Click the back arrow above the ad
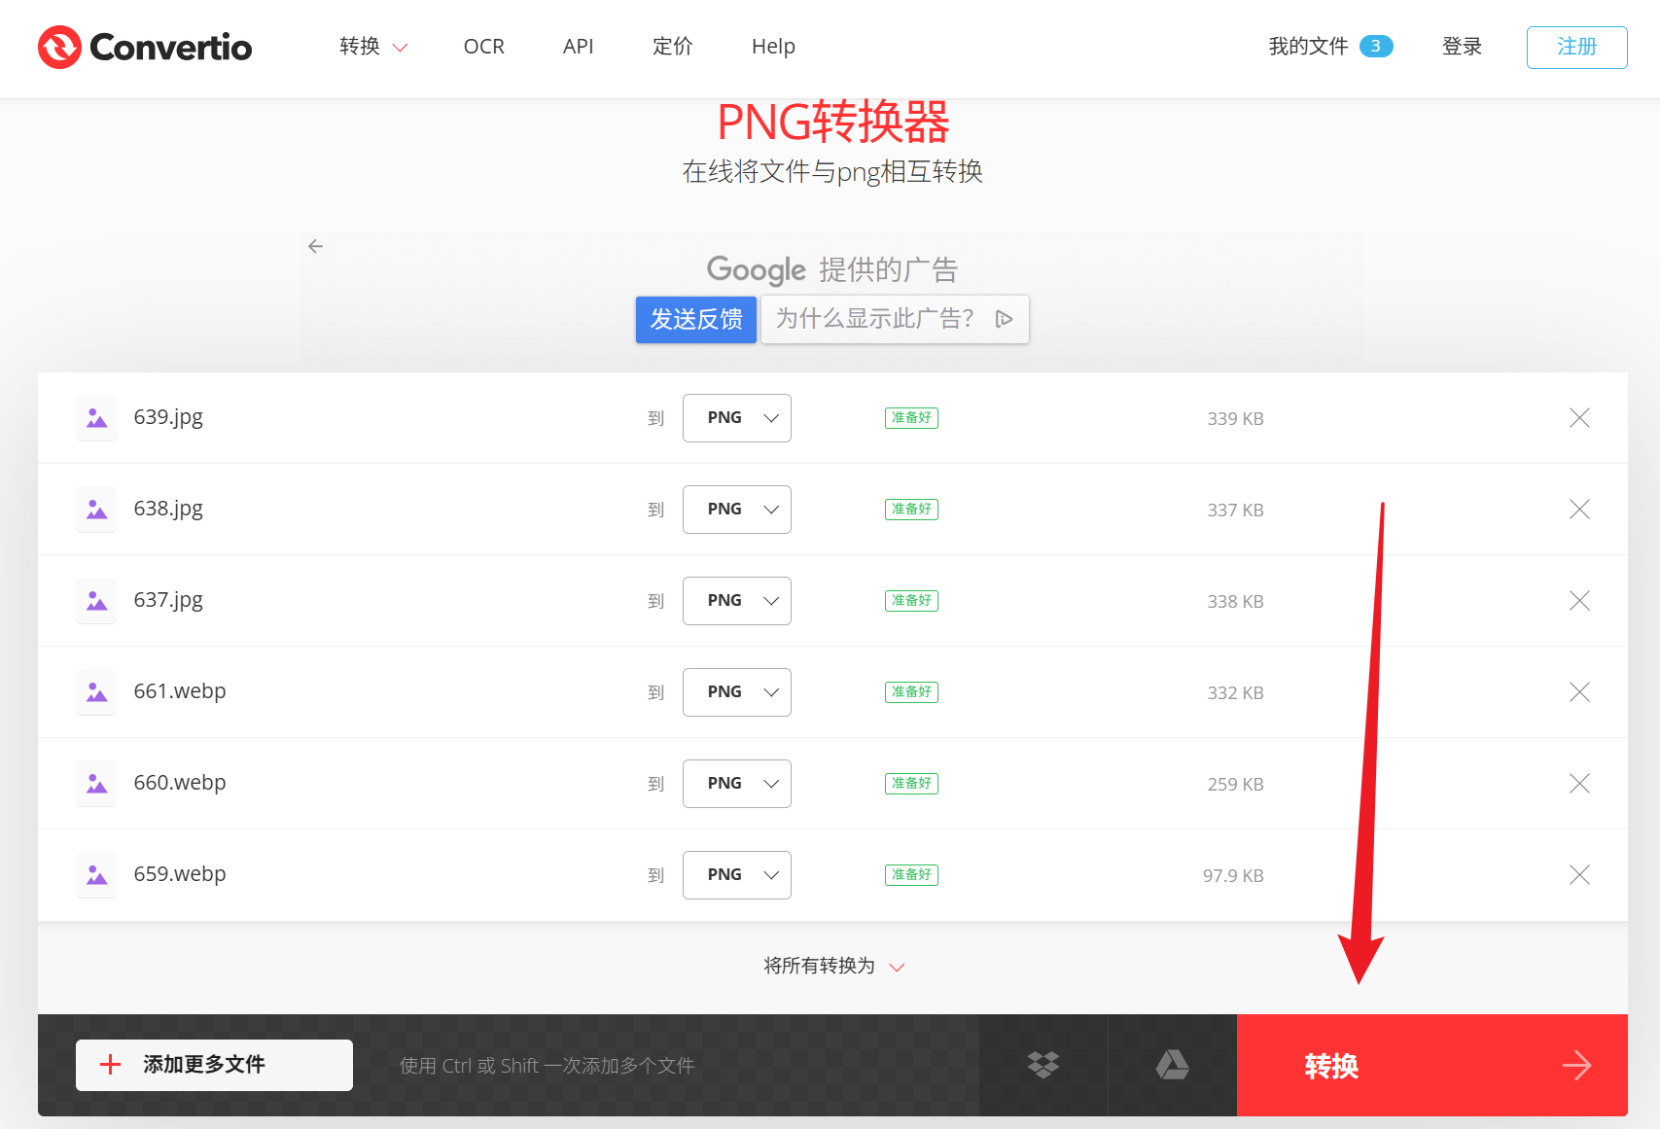The width and height of the screenshot is (1660, 1129). click(x=315, y=246)
